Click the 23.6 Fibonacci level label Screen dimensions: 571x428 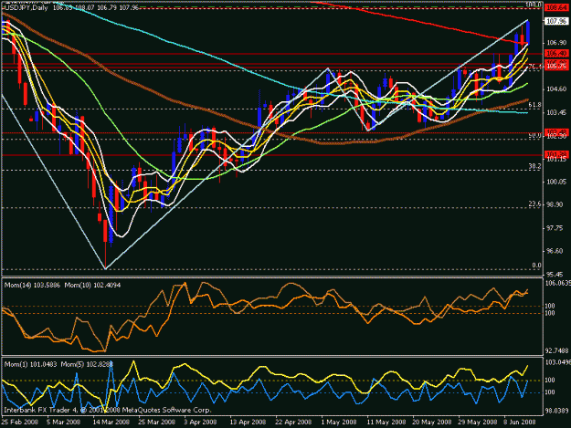click(534, 204)
